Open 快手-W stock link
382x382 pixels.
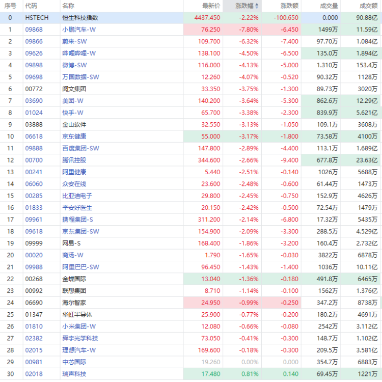click(73, 113)
